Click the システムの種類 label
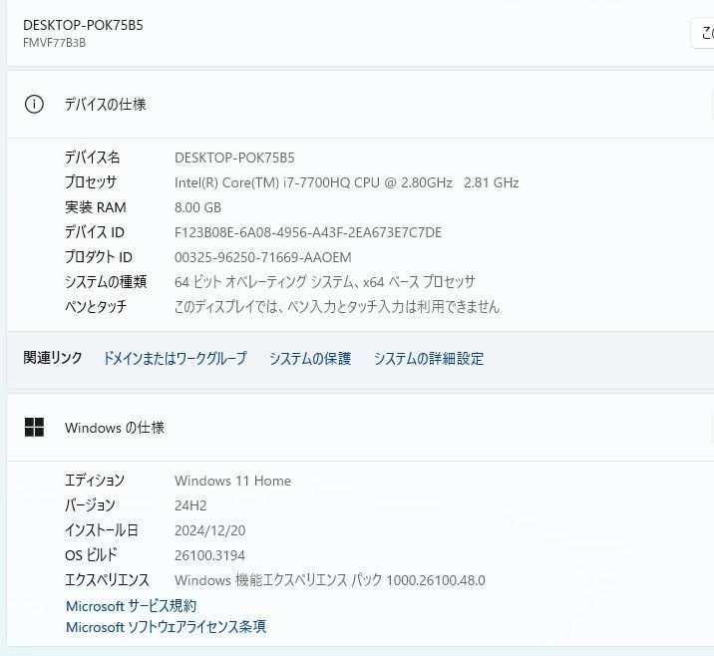Screen dimensions: 714x656 tap(106, 282)
